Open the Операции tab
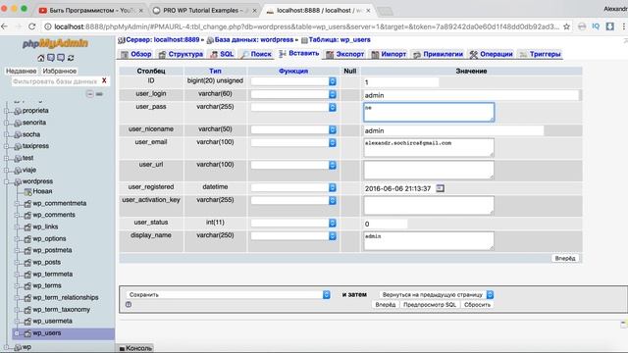 click(x=491, y=54)
